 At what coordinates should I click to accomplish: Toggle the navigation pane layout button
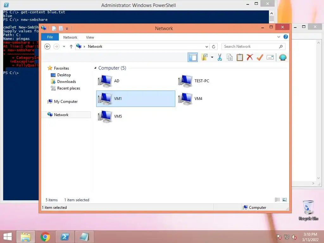pos(193,57)
